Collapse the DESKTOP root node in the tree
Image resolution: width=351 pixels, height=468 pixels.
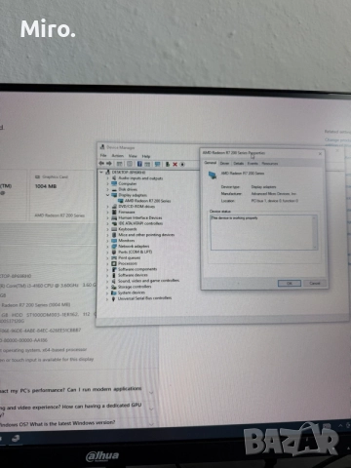(101, 173)
